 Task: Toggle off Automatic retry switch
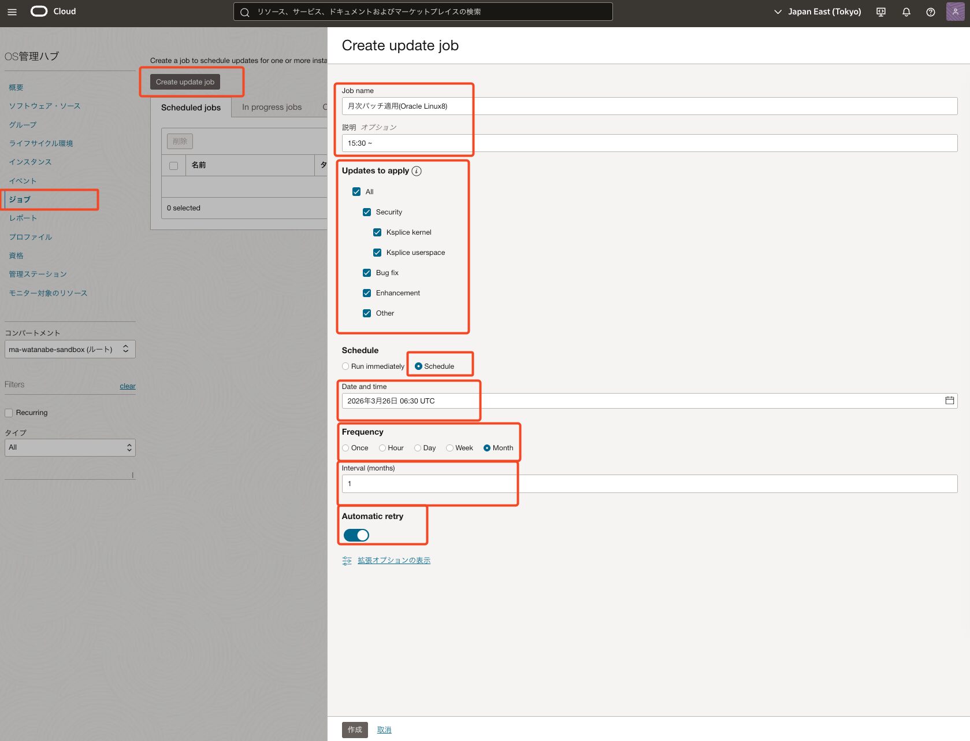(356, 535)
